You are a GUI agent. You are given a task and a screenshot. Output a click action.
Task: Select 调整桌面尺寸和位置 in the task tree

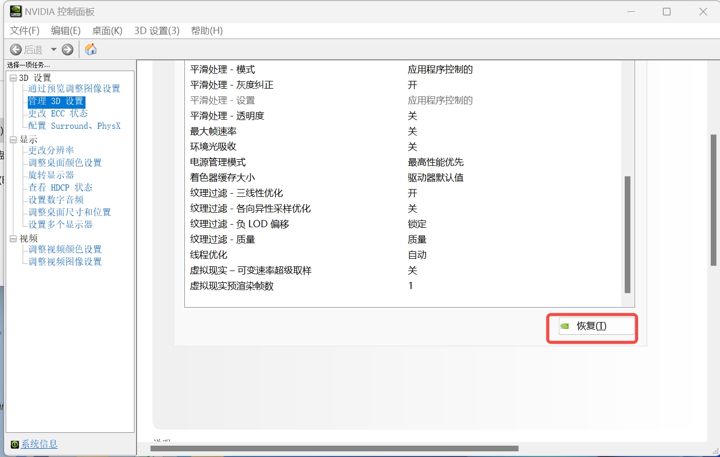(70, 212)
